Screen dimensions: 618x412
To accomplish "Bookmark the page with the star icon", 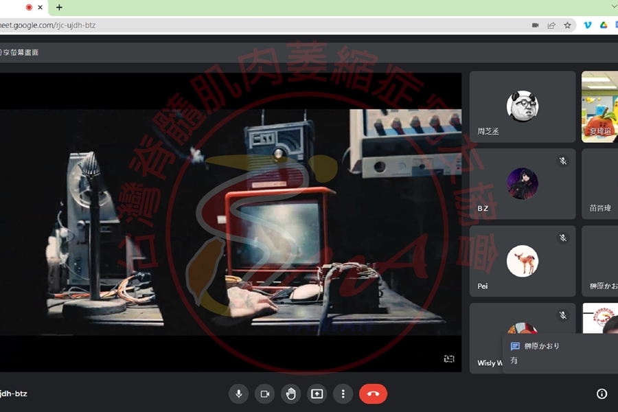I will (567, 25).
